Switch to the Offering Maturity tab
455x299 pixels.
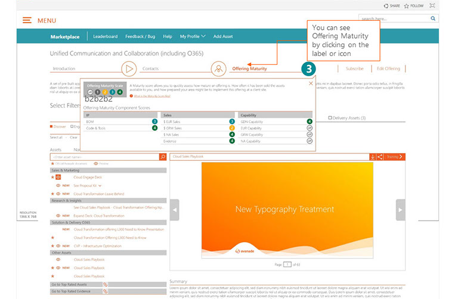click(x=249, y=68)
